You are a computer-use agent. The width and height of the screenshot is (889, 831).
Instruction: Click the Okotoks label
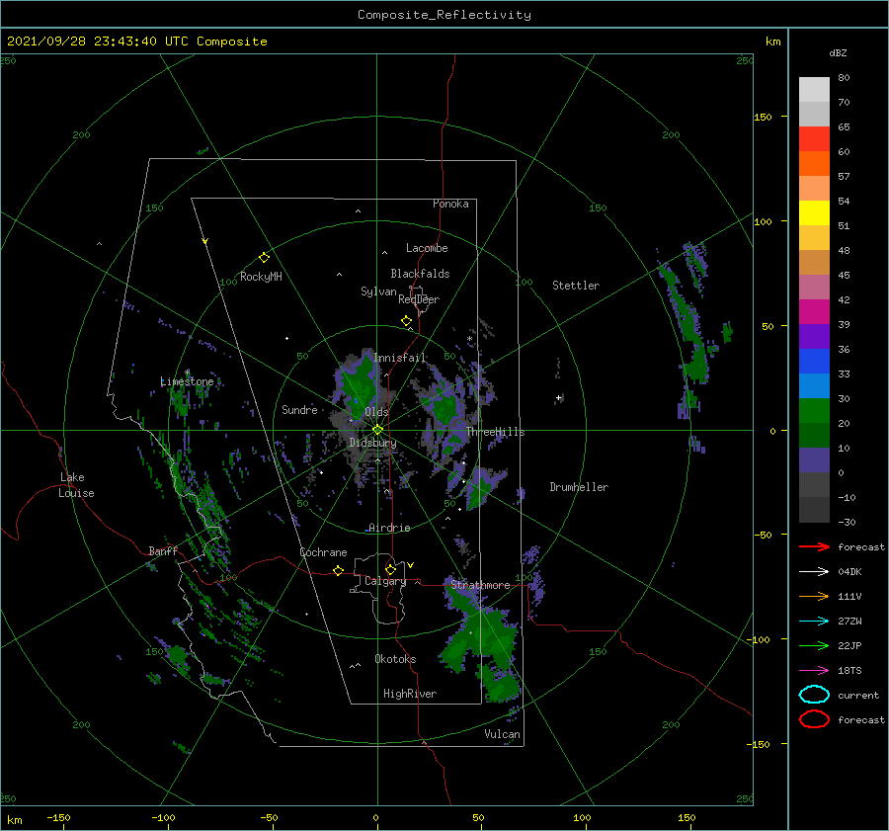pos(395,659)
